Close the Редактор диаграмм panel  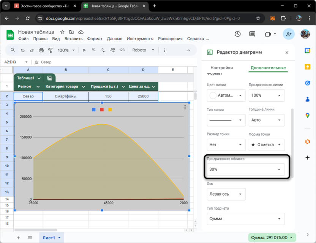coord(287,53)
